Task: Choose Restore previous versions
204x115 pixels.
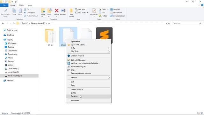Action: [x=89, y=73]
